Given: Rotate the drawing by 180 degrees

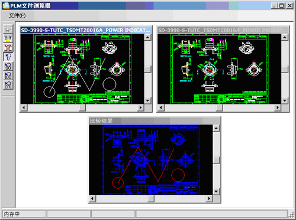Looking at the screenshot, I should pyautogui.click(x=8, y=75).
